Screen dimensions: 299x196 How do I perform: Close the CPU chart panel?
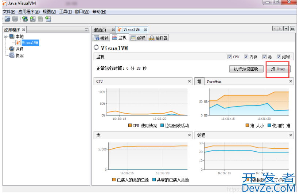(x=189, y=81)
